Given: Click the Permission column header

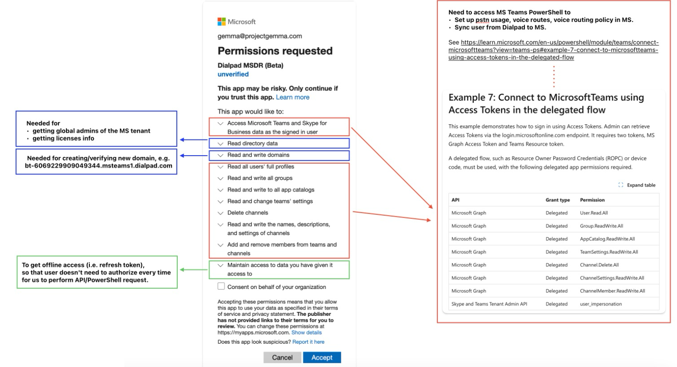Looking at the screenshot, I should (592, 200).
